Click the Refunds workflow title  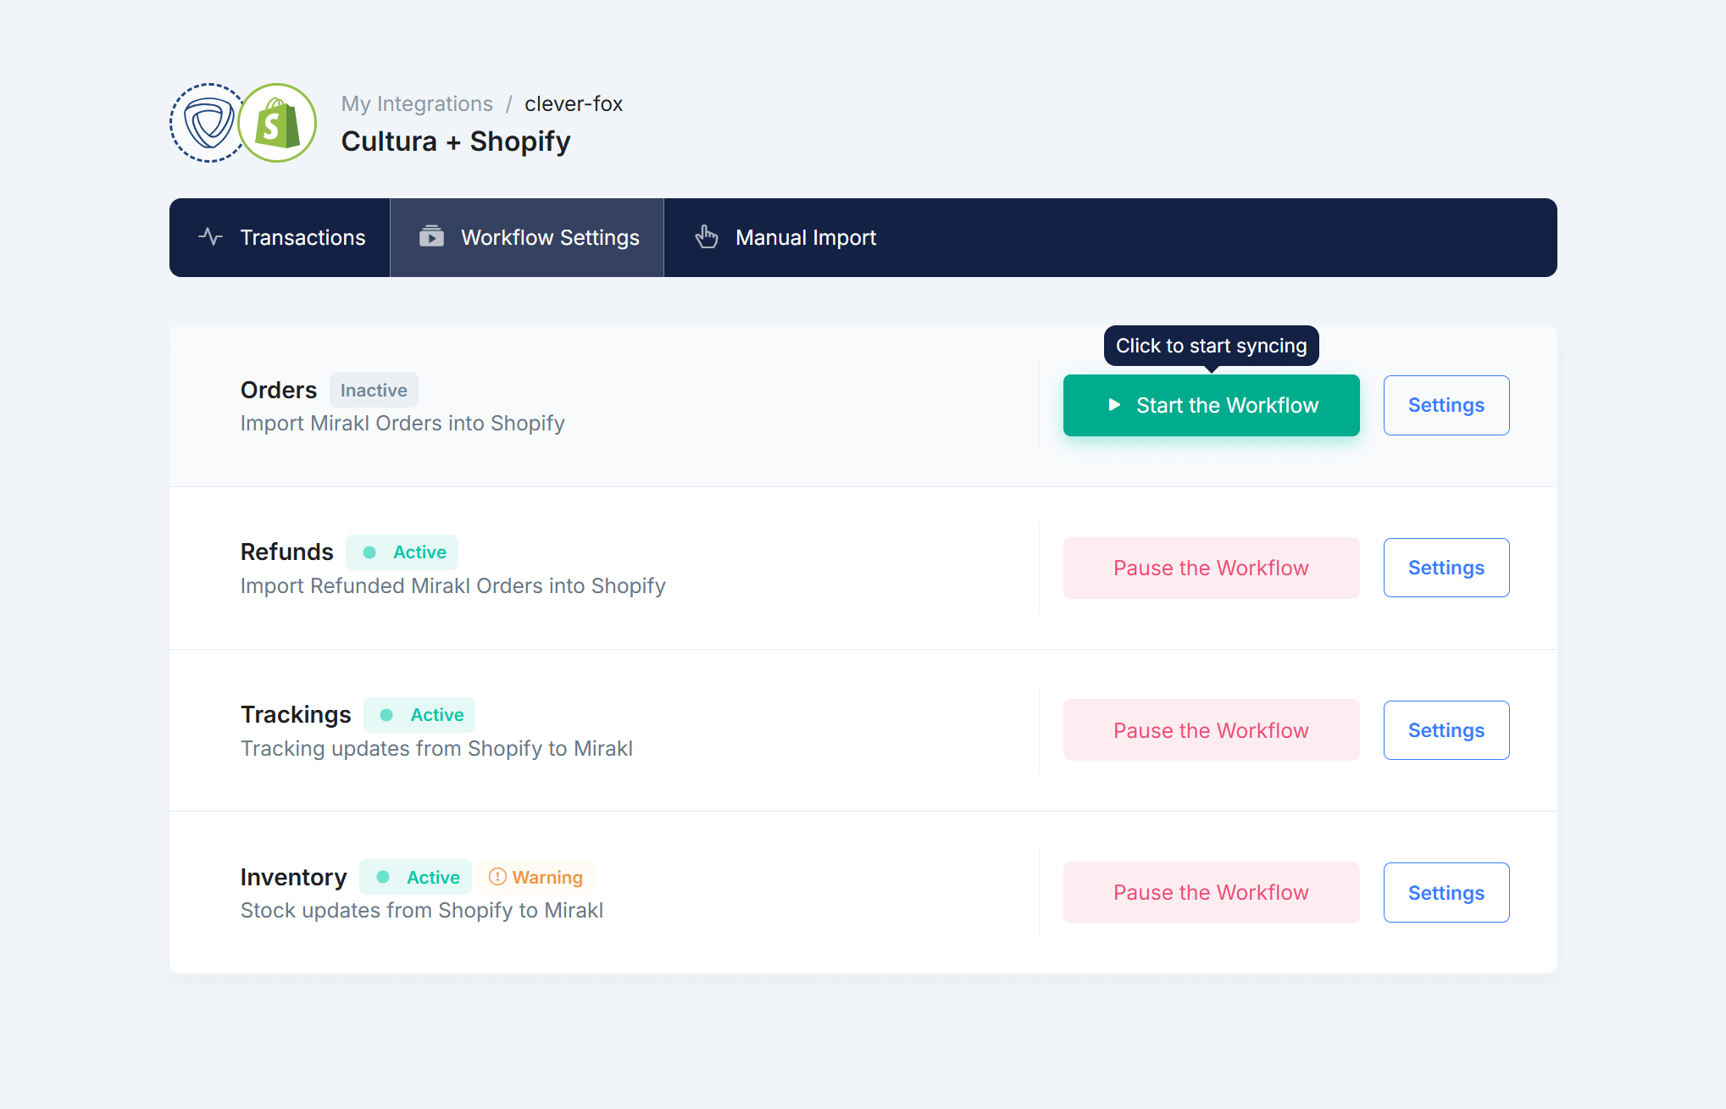(x=287, y=552)
